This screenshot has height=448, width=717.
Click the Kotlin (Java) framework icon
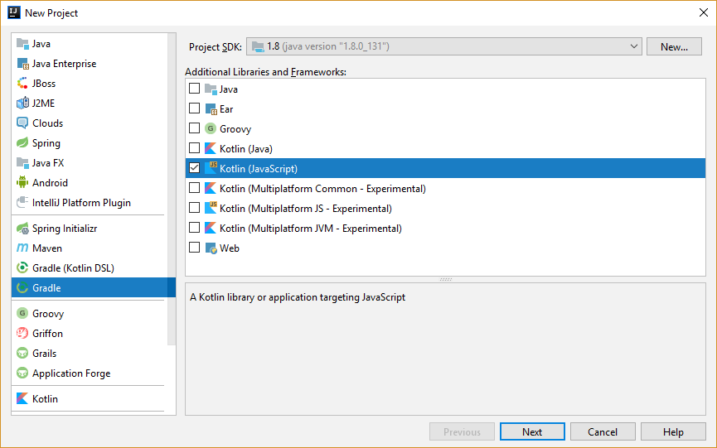pos(211,148)
